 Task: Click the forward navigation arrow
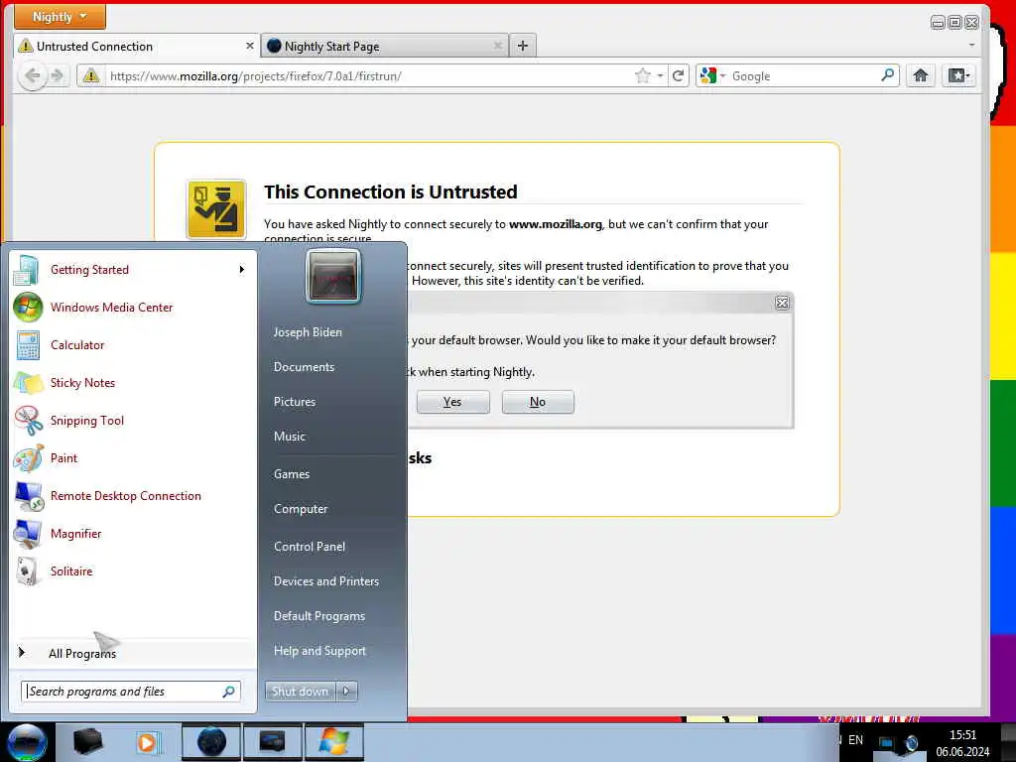[x=58, y=75]
